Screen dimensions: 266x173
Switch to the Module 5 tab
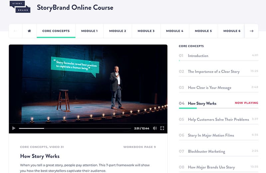(x=203, y=31)
